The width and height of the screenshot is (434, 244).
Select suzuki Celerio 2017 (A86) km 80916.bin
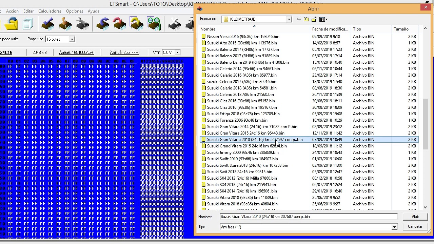pos(241,81)
